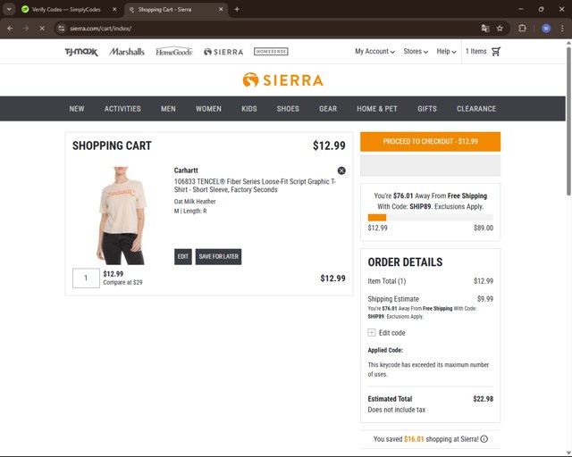Open the MEN menu
The width and height of the screenshot is (572, 457).
168,109
